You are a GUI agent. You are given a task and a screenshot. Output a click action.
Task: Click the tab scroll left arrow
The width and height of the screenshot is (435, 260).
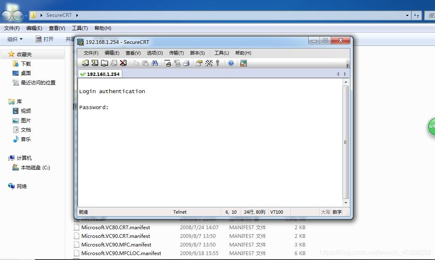point(338,74)
